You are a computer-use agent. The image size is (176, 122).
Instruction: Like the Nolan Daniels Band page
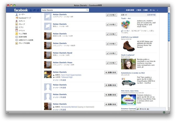(x=111, y=53)
